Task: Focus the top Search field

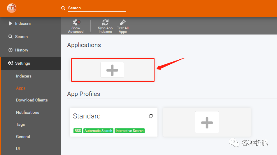Action: (97, 8)
